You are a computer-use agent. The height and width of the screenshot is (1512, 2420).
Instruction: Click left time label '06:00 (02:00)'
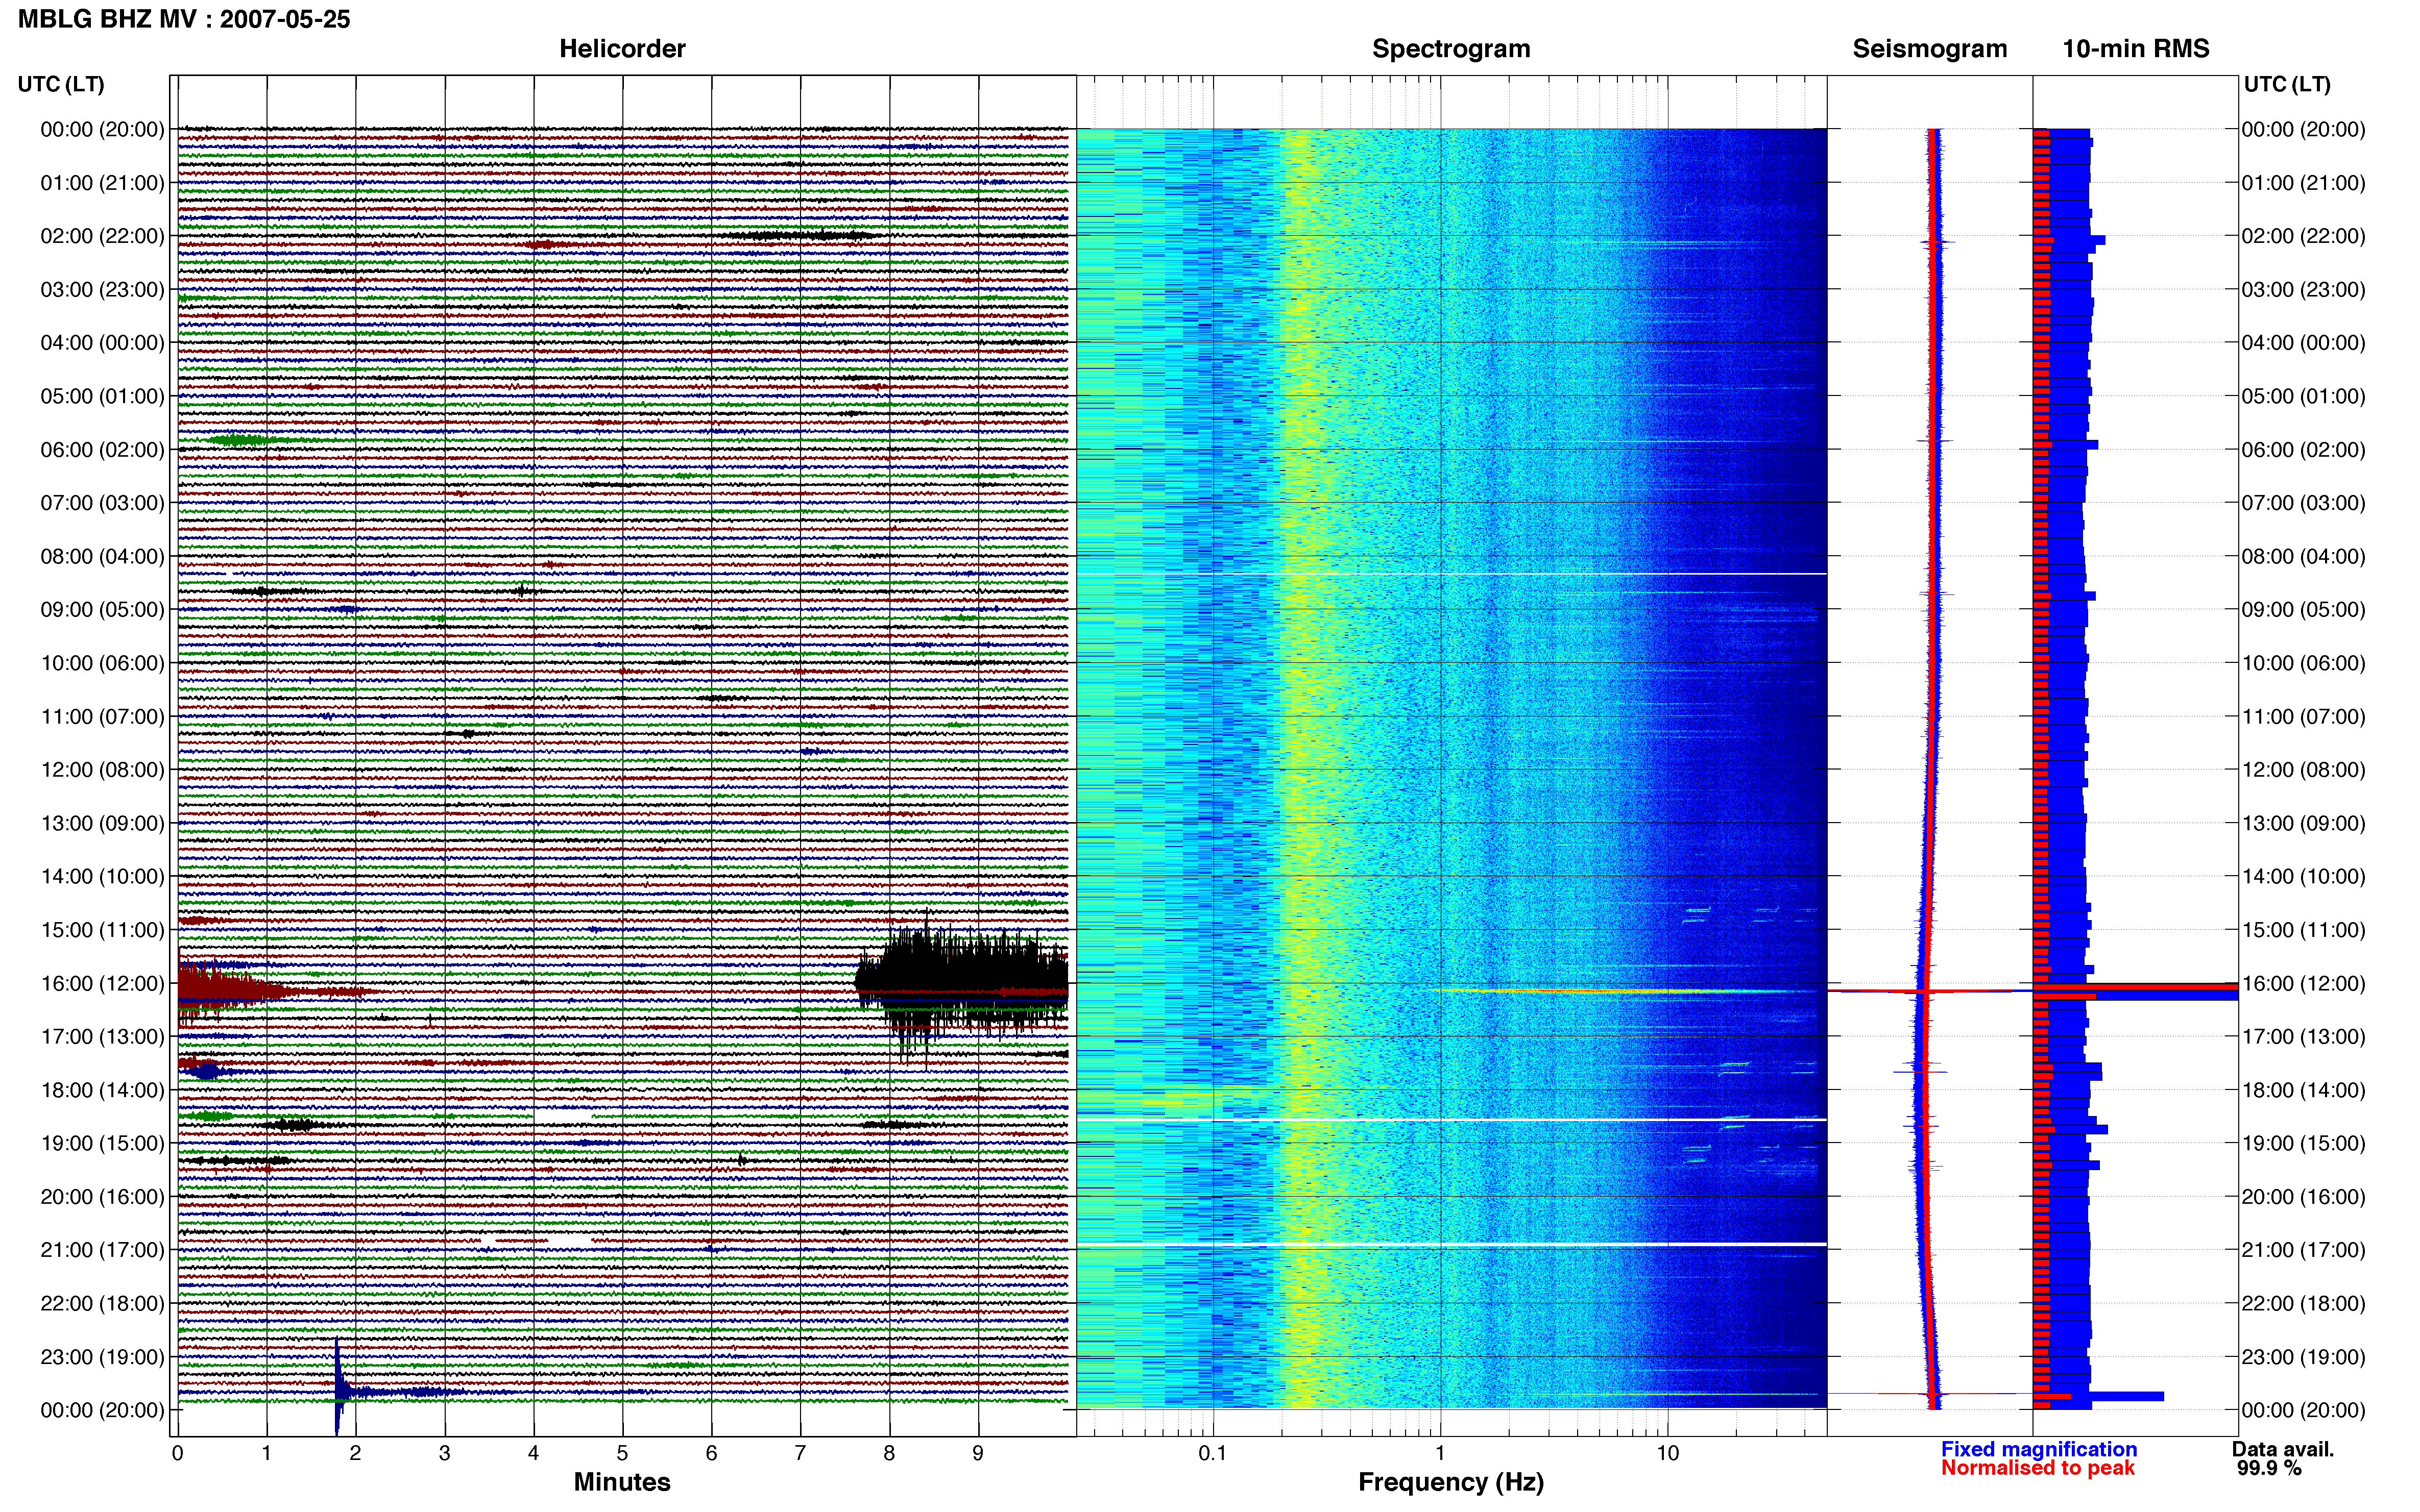(x=102, y=450)
